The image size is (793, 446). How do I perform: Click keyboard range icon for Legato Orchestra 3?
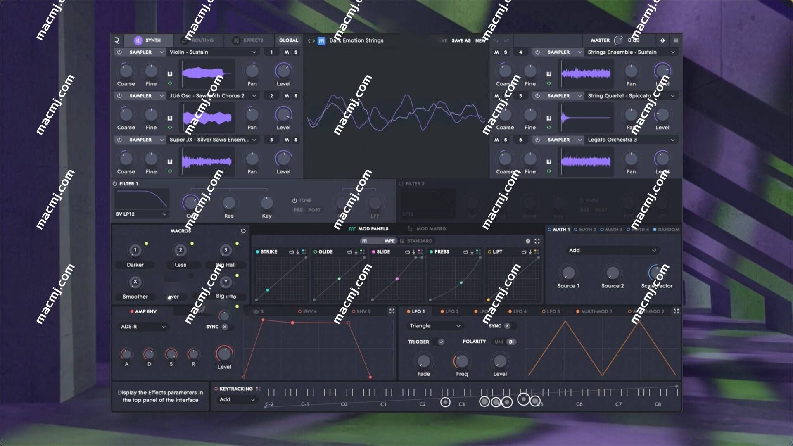(x=549, y=161)
